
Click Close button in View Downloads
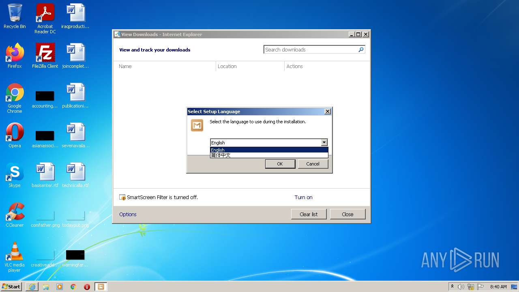pos(347,214)
